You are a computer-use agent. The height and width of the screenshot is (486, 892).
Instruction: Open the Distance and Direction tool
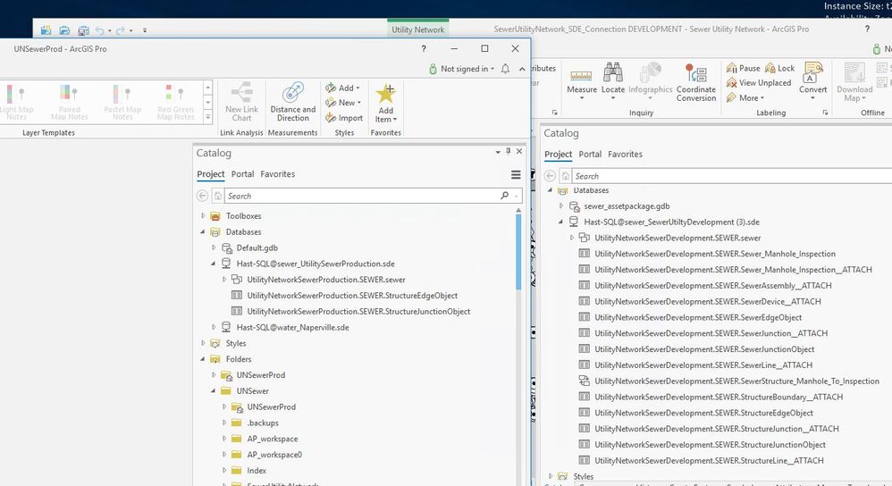pos(292,101)
